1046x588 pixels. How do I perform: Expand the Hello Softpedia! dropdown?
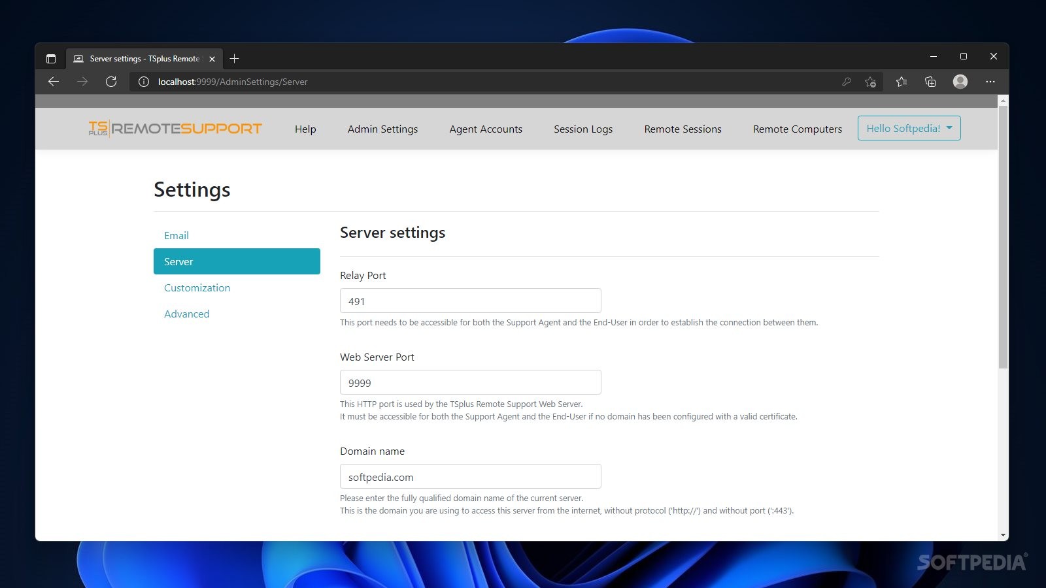click(x=909, y=128)
